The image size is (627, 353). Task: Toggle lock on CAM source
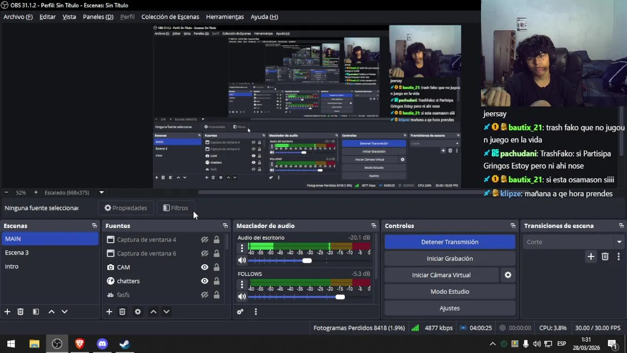(x=217, y=267)
